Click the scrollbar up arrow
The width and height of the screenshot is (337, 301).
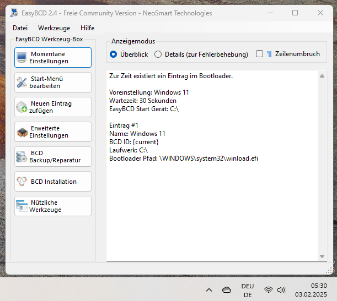click(322, 76)
